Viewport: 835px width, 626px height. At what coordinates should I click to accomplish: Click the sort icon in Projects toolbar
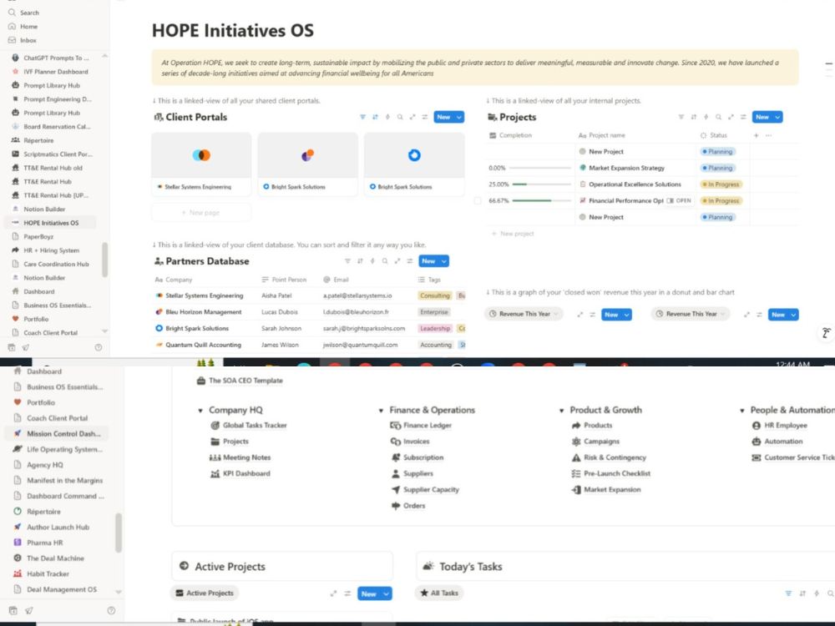point(693,117)
